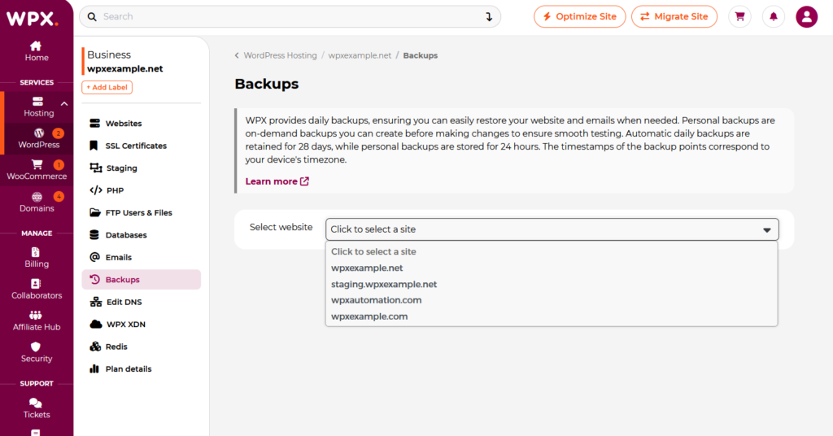
Task: Open Affiliate Hub in the sidebar
Action: click(x=37, y=321)
